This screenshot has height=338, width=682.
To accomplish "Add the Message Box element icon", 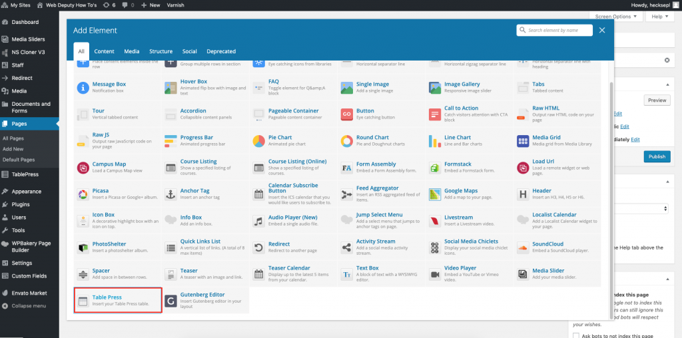I will [83, 87].
